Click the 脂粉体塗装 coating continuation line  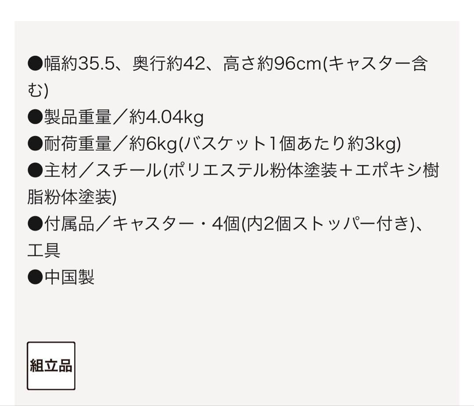(72, 197)
